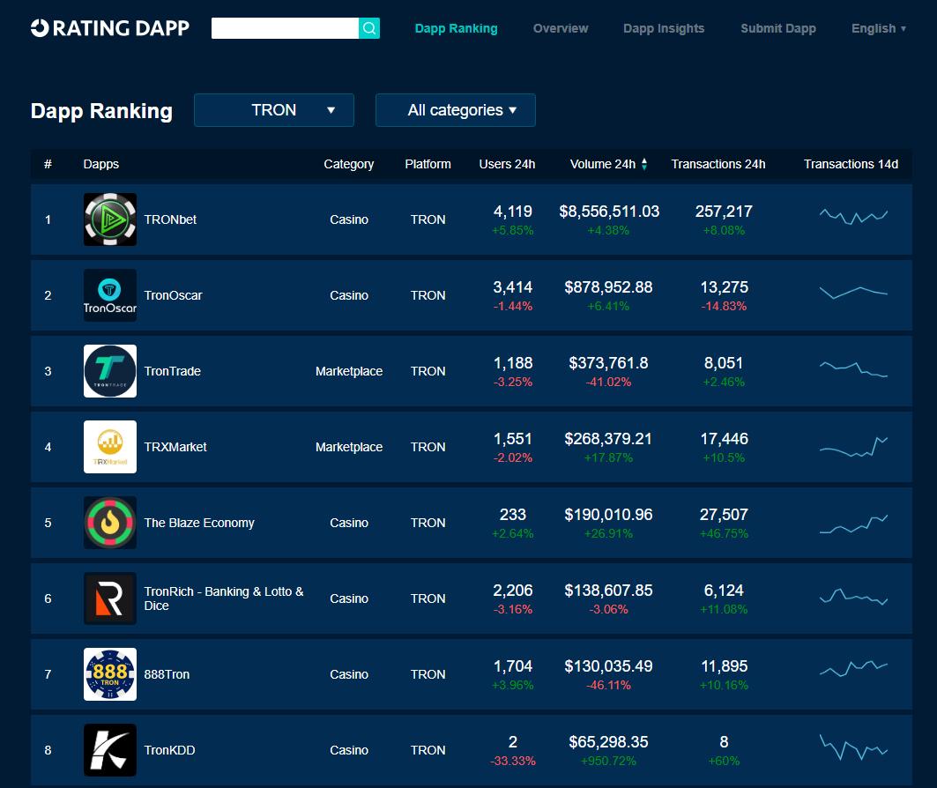Click TRONbet transactions count 257,217
Screen dimensions: 937x788
tap(724, 212)
